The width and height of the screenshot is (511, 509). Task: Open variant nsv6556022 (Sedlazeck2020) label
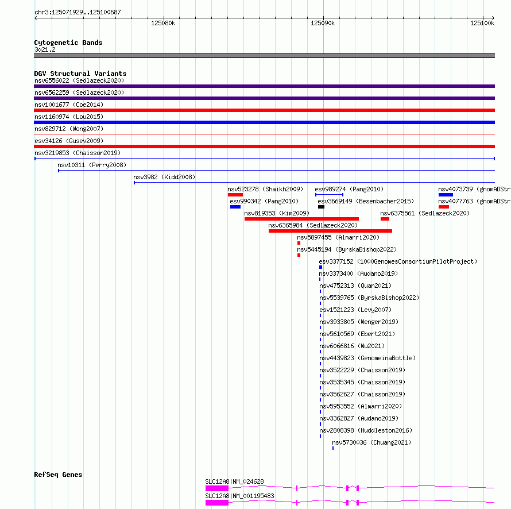point(79,80)
